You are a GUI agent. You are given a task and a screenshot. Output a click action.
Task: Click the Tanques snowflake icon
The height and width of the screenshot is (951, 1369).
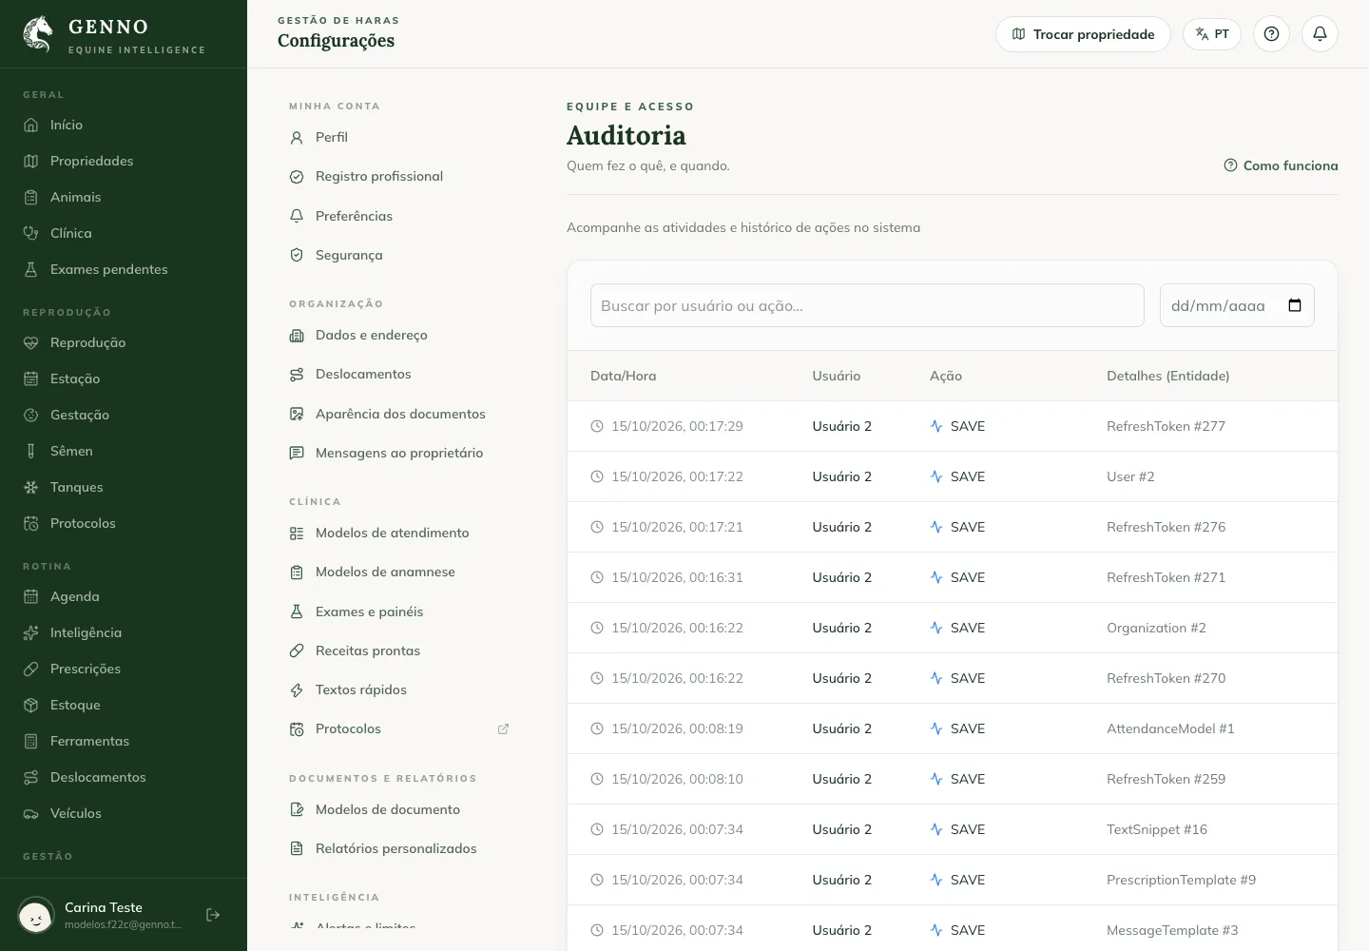(30, 487)
